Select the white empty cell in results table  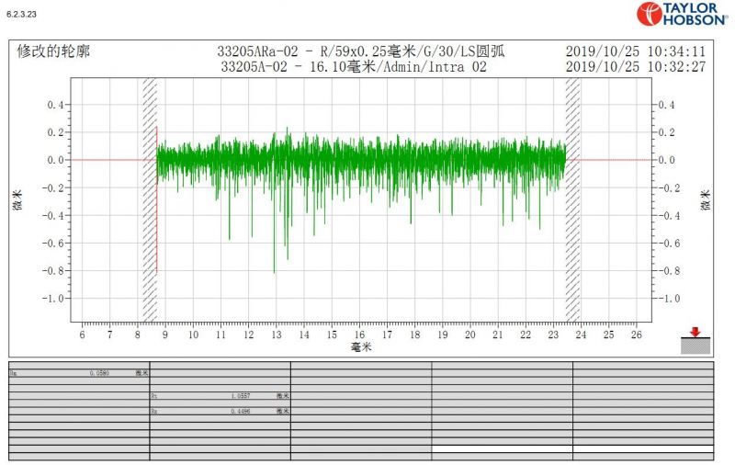[x=502, y=448]
